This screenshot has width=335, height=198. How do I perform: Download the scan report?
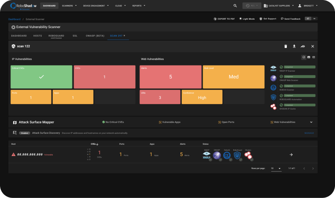[294, 46]
